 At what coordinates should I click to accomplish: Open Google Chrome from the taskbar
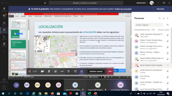click(40, 93)
